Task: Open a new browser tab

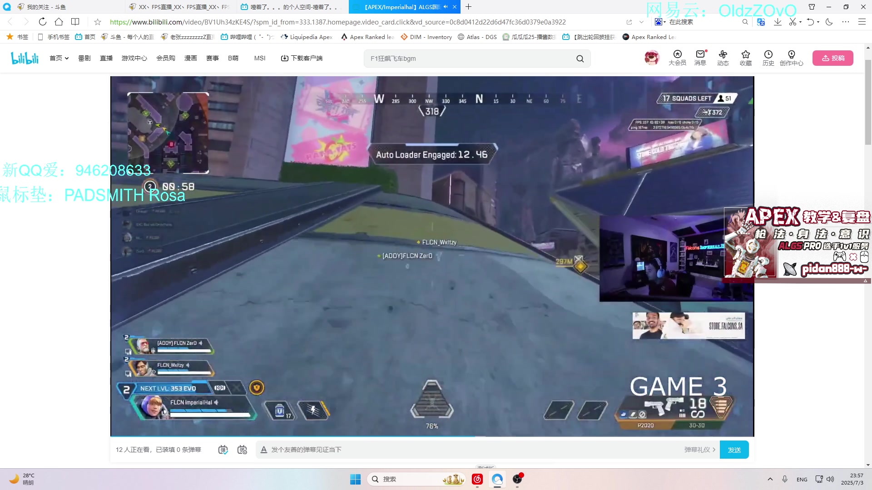Action: click(x=469, y=7)
